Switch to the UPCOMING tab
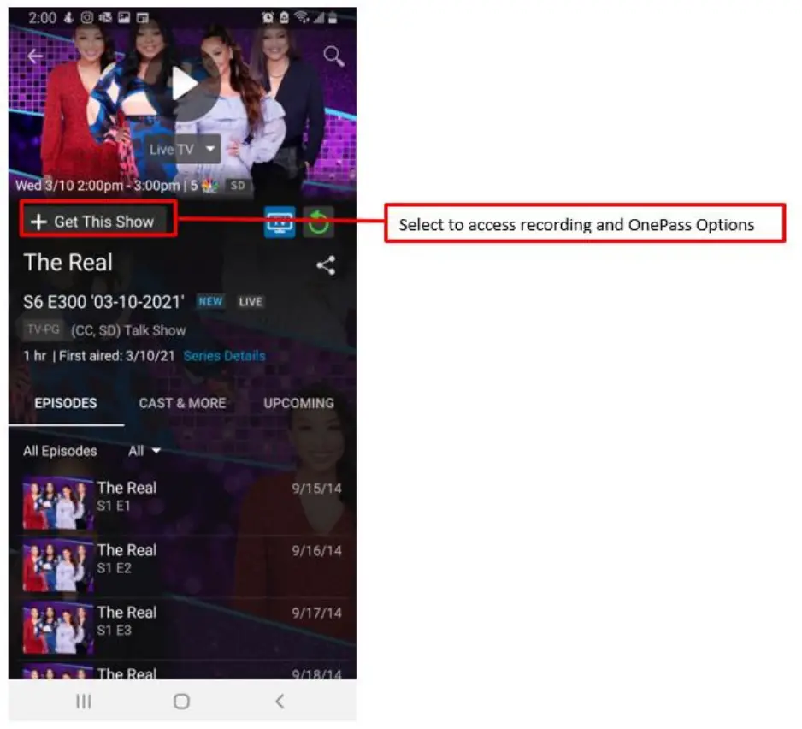Viewport: 802px width, 729px height. click(298, 403)
